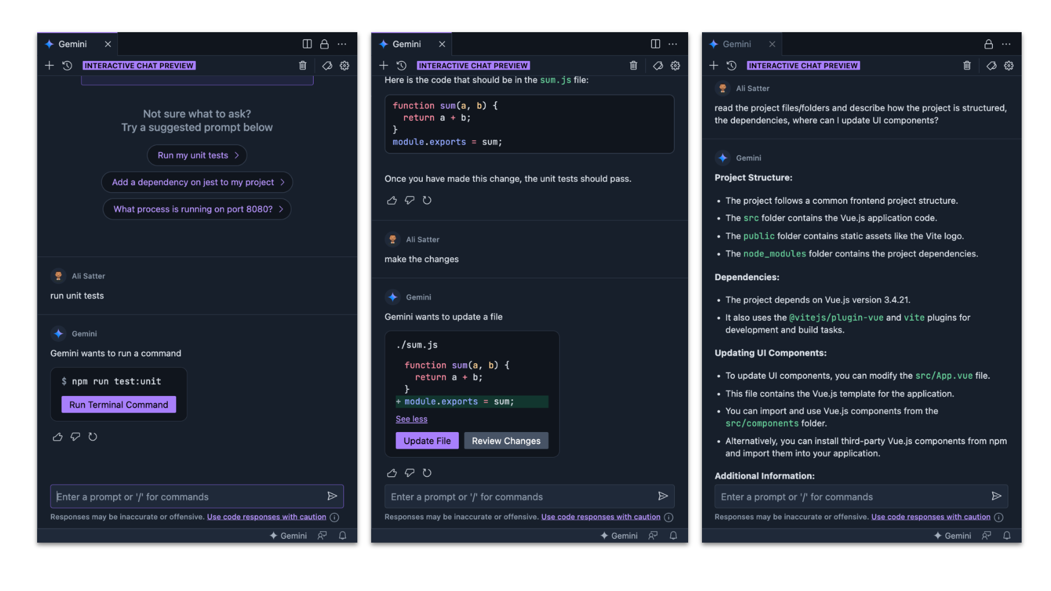Regenerate the npm run response
Screen dimensions: 1051x591
(x=93, y=437)
